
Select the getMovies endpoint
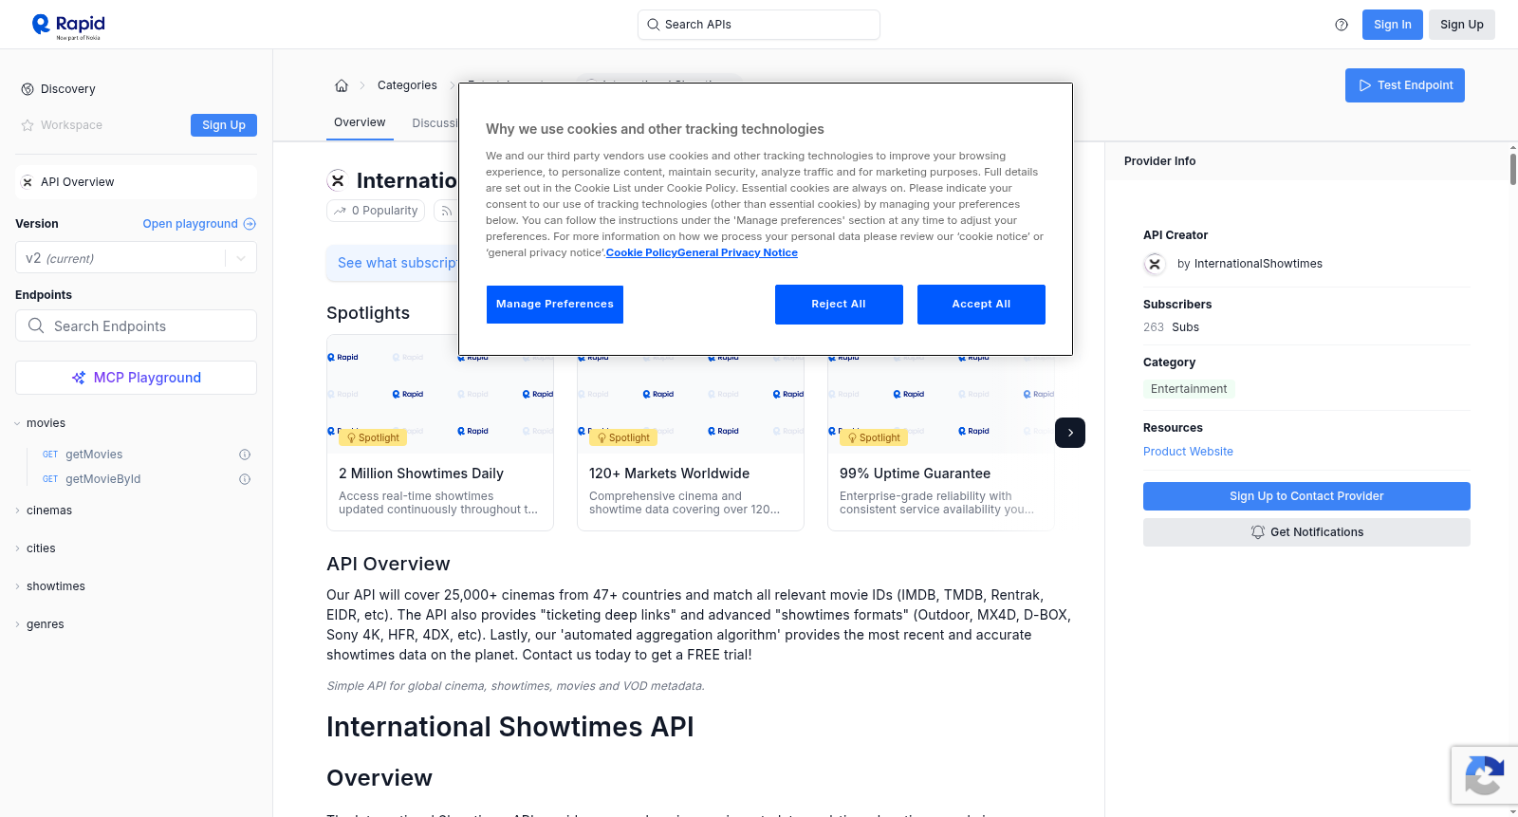coord(94,455)
